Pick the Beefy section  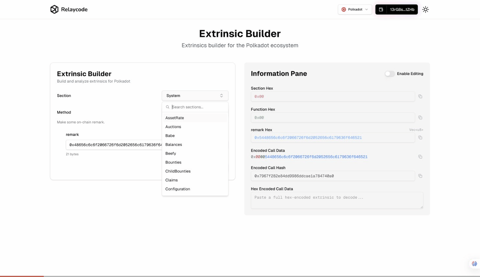195,153
